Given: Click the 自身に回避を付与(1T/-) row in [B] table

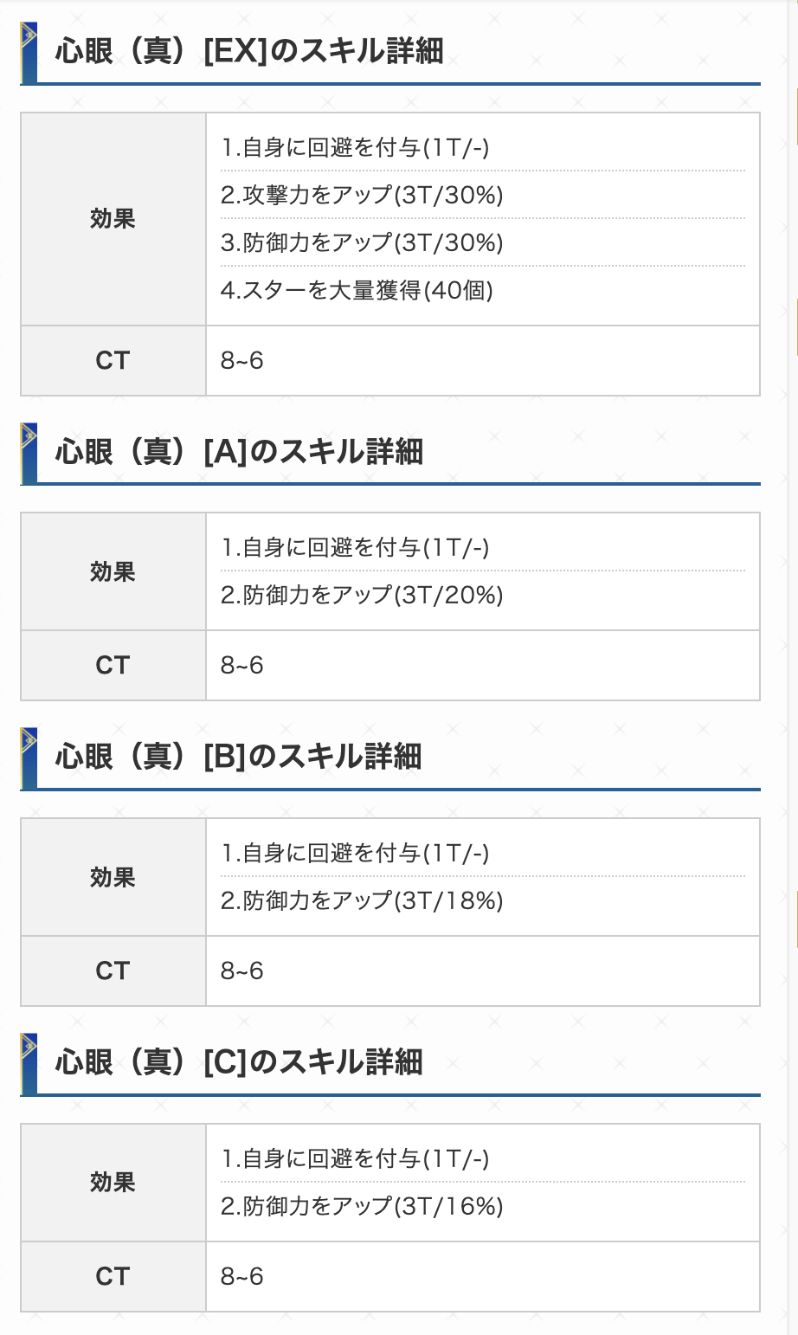Looking at the screenshot, I should tap(483, 853).
